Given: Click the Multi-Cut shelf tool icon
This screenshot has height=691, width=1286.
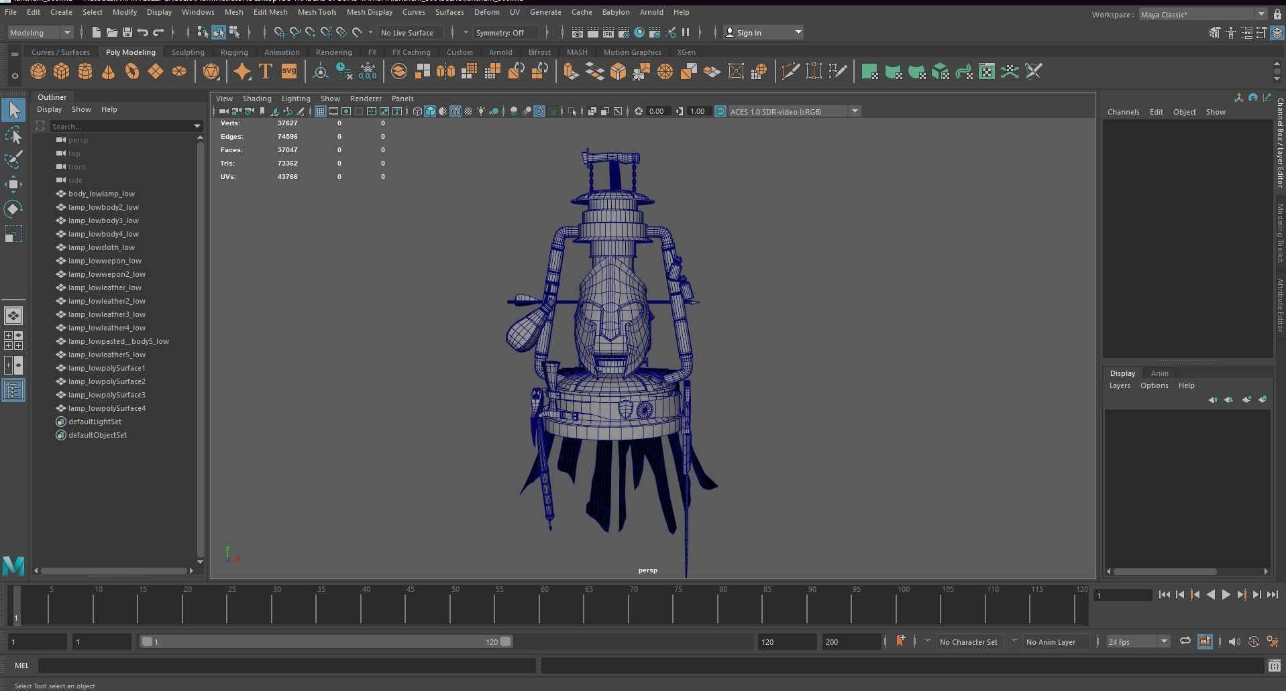Looking at the screenshot, I should (791, 72).
